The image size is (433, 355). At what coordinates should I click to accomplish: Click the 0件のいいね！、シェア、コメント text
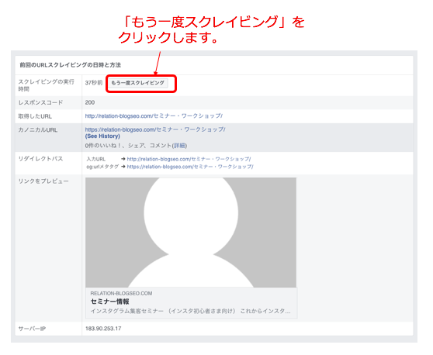point(128,146)
